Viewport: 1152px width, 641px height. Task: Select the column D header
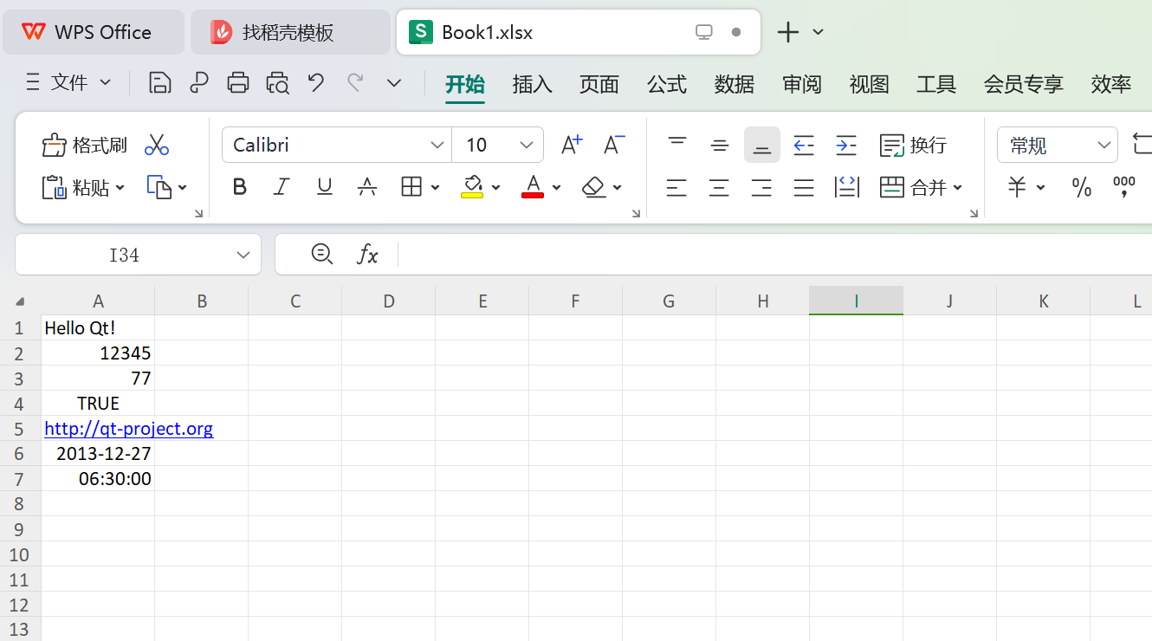coord(389,301)
